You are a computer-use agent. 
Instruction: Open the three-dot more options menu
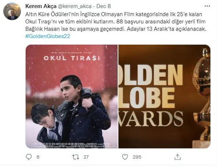coord(207,6)
